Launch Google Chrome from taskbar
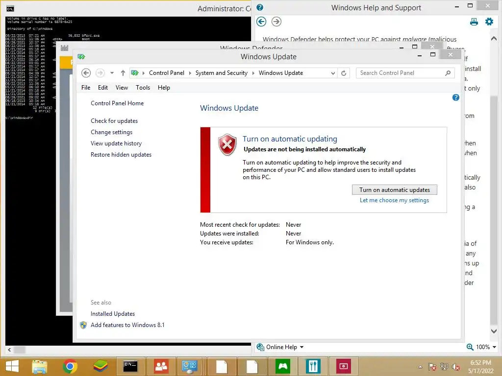 pyautogui.click(x=70, y=366)
